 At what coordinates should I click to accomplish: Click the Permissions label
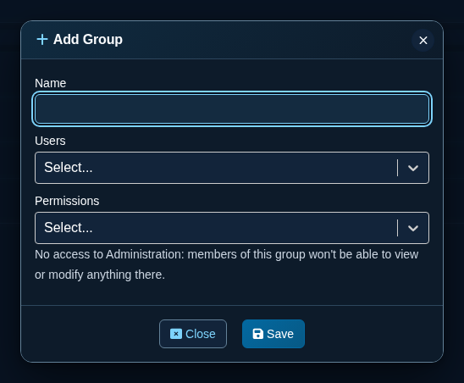point(67,201)
